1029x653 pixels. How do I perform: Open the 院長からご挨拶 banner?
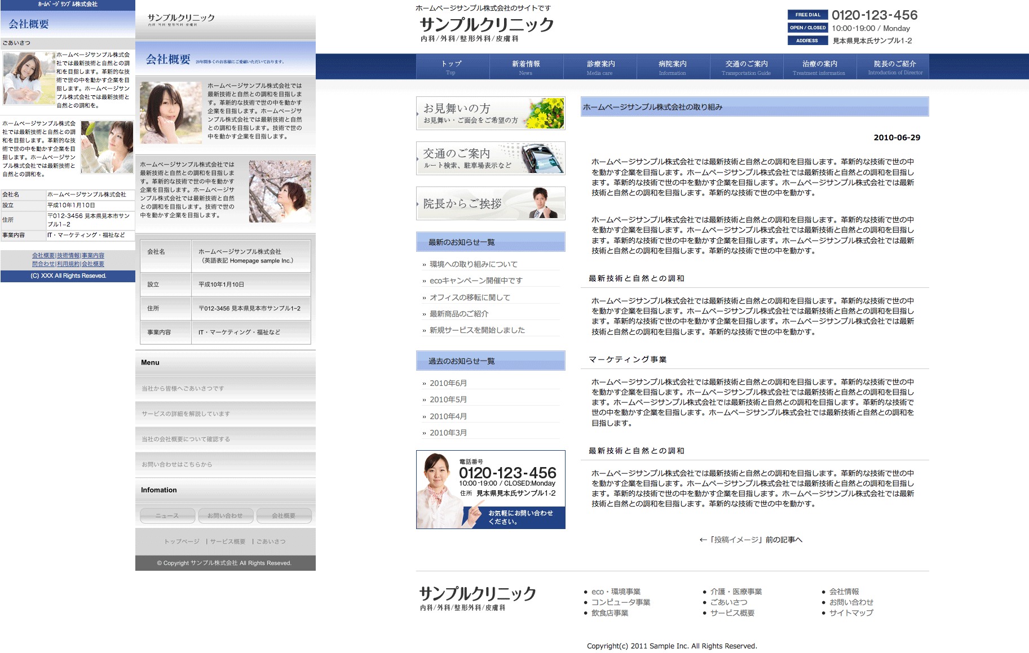coord(490,203)
